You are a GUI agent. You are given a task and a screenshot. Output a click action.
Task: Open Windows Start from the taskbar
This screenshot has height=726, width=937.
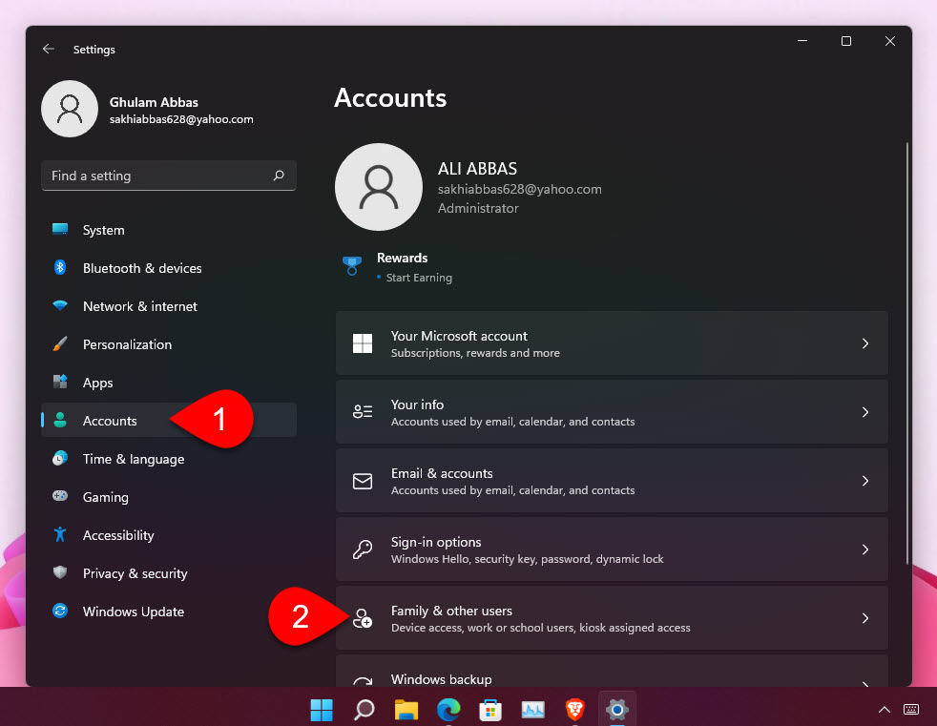point(322,710)
